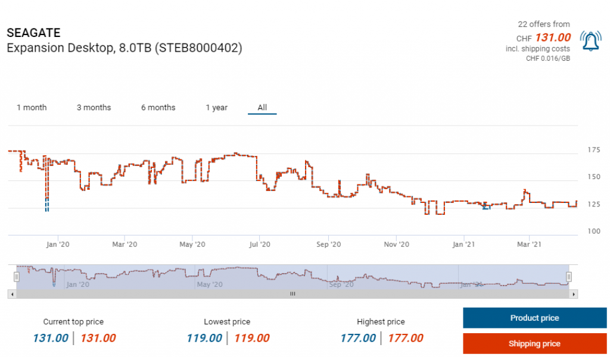Switch to 3 months range
The image size is (610, 357).
94,108
